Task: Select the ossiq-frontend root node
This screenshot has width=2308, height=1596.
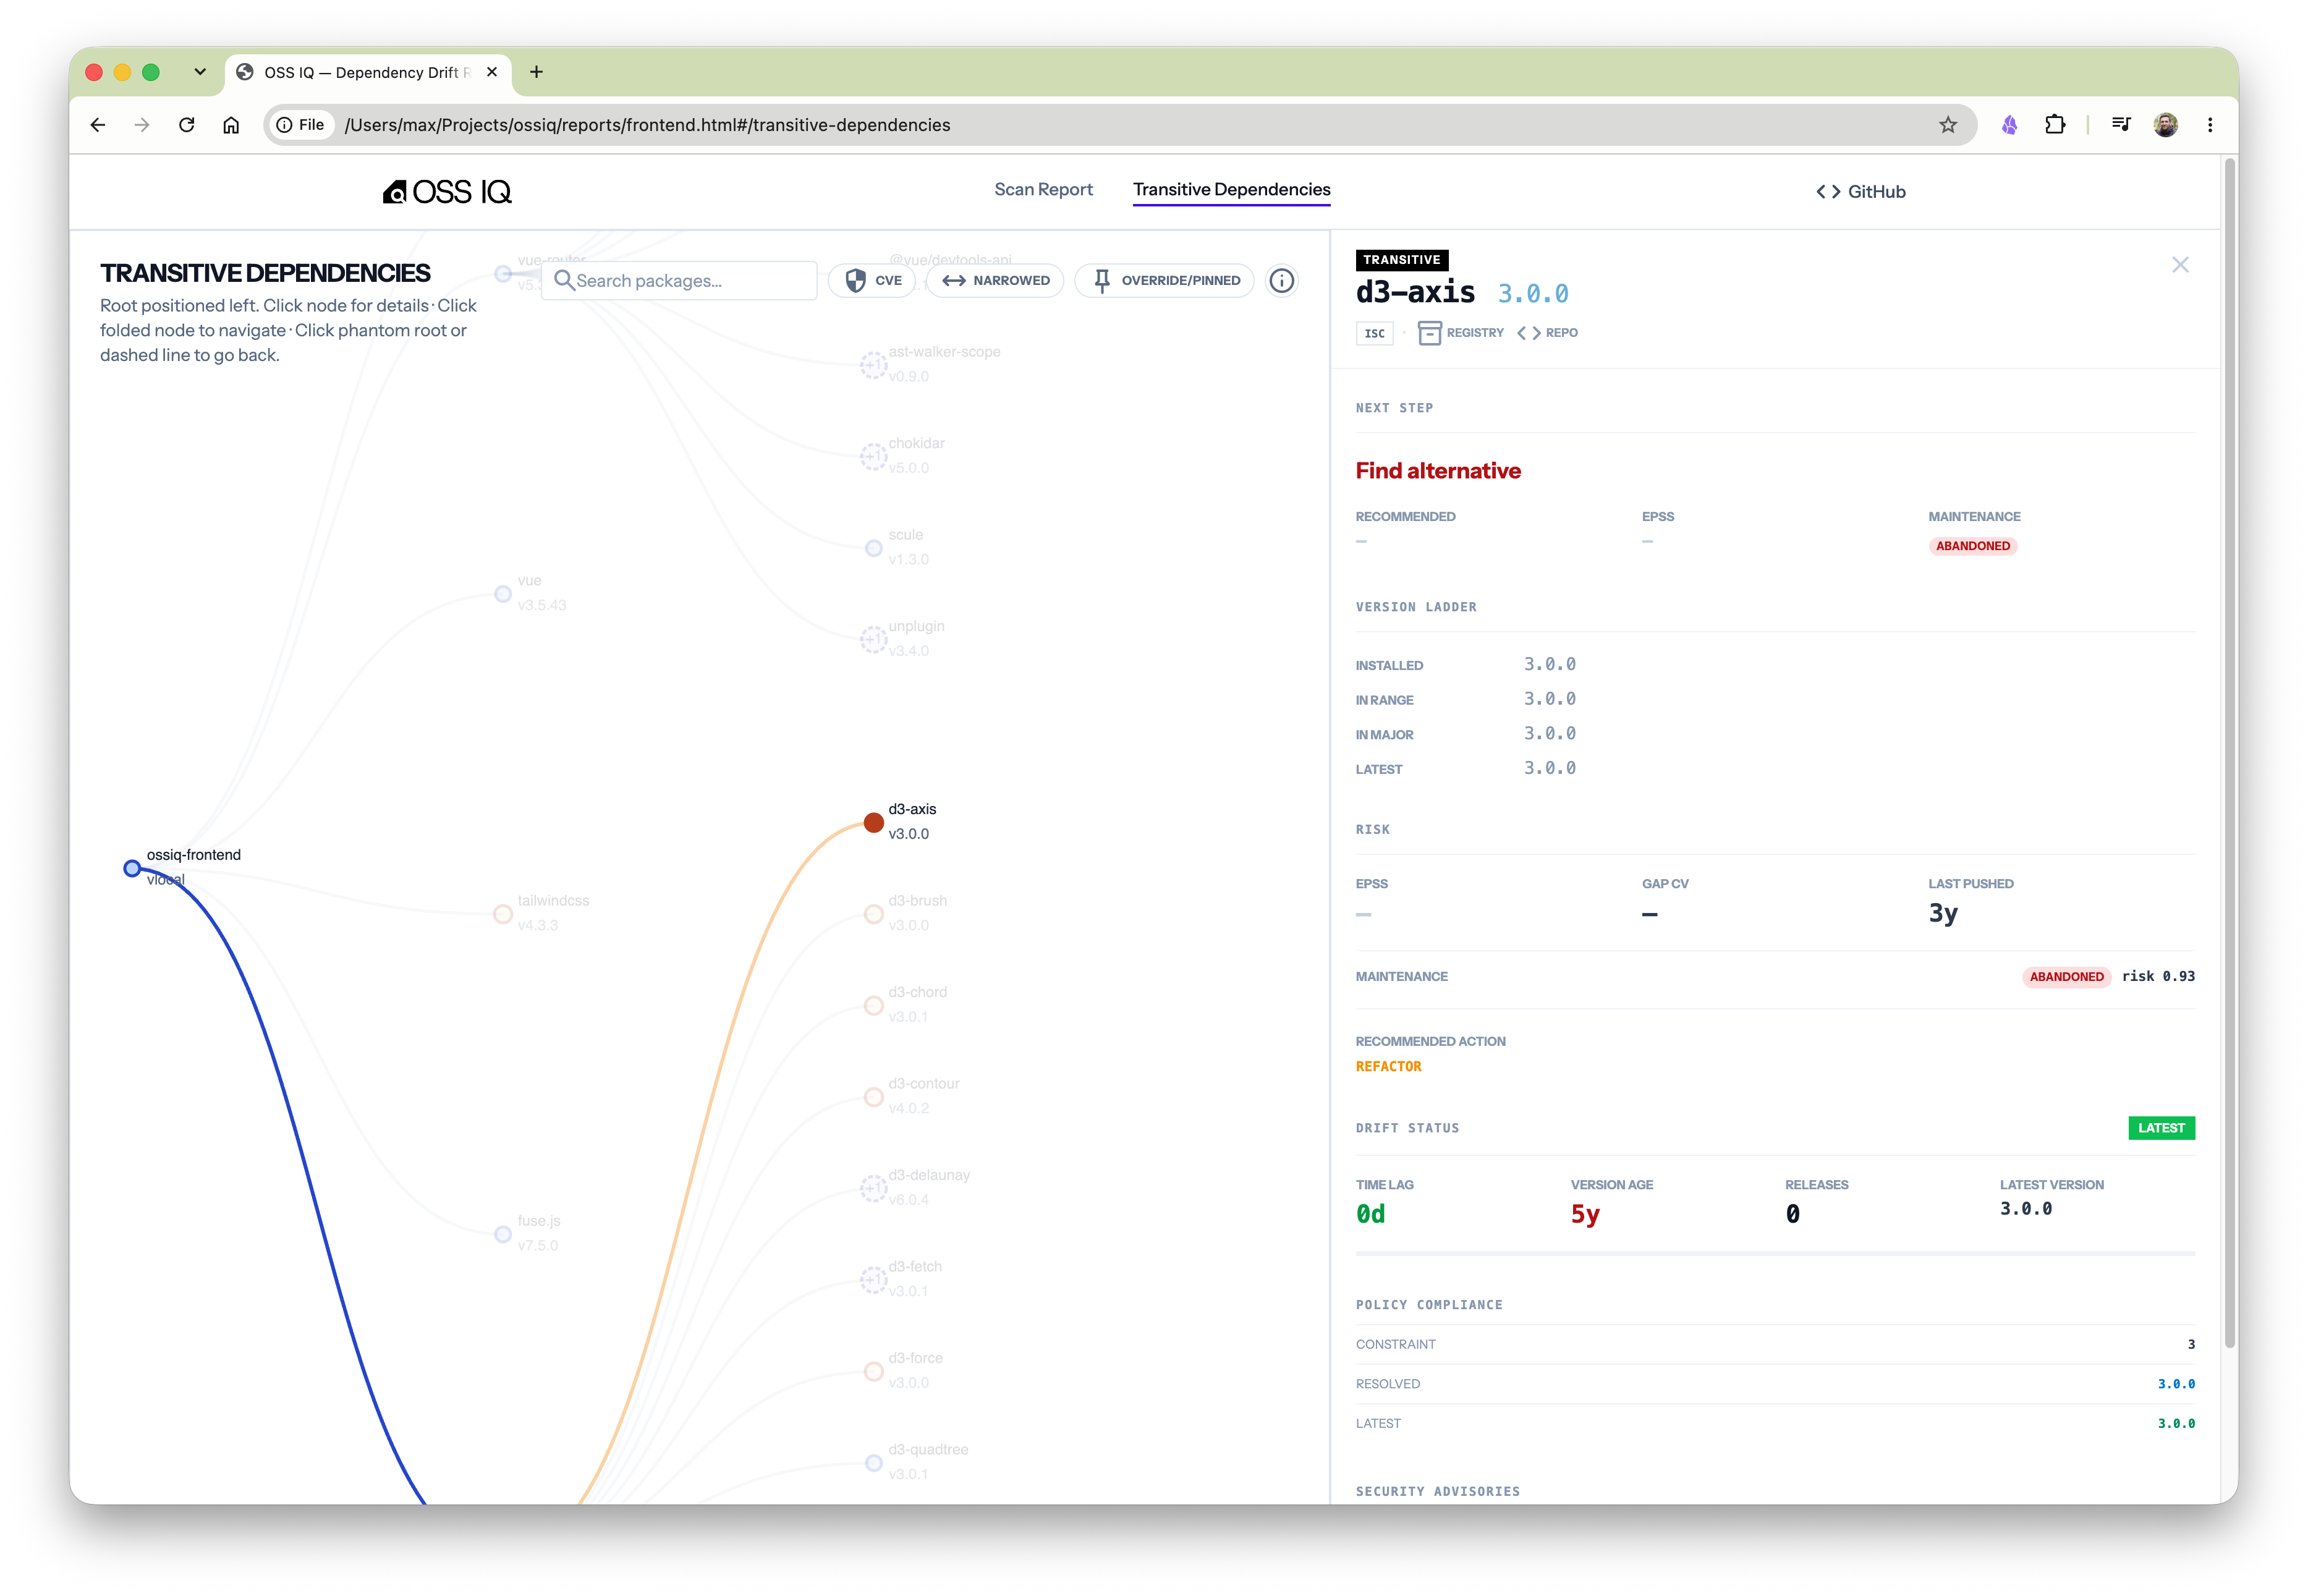Action: tap(132, 868)
